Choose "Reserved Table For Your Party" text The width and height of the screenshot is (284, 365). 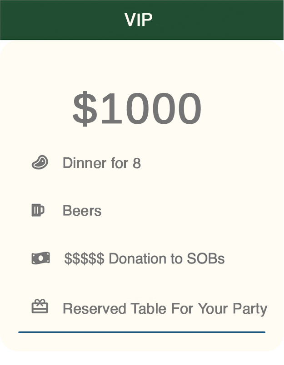point(164,309)
